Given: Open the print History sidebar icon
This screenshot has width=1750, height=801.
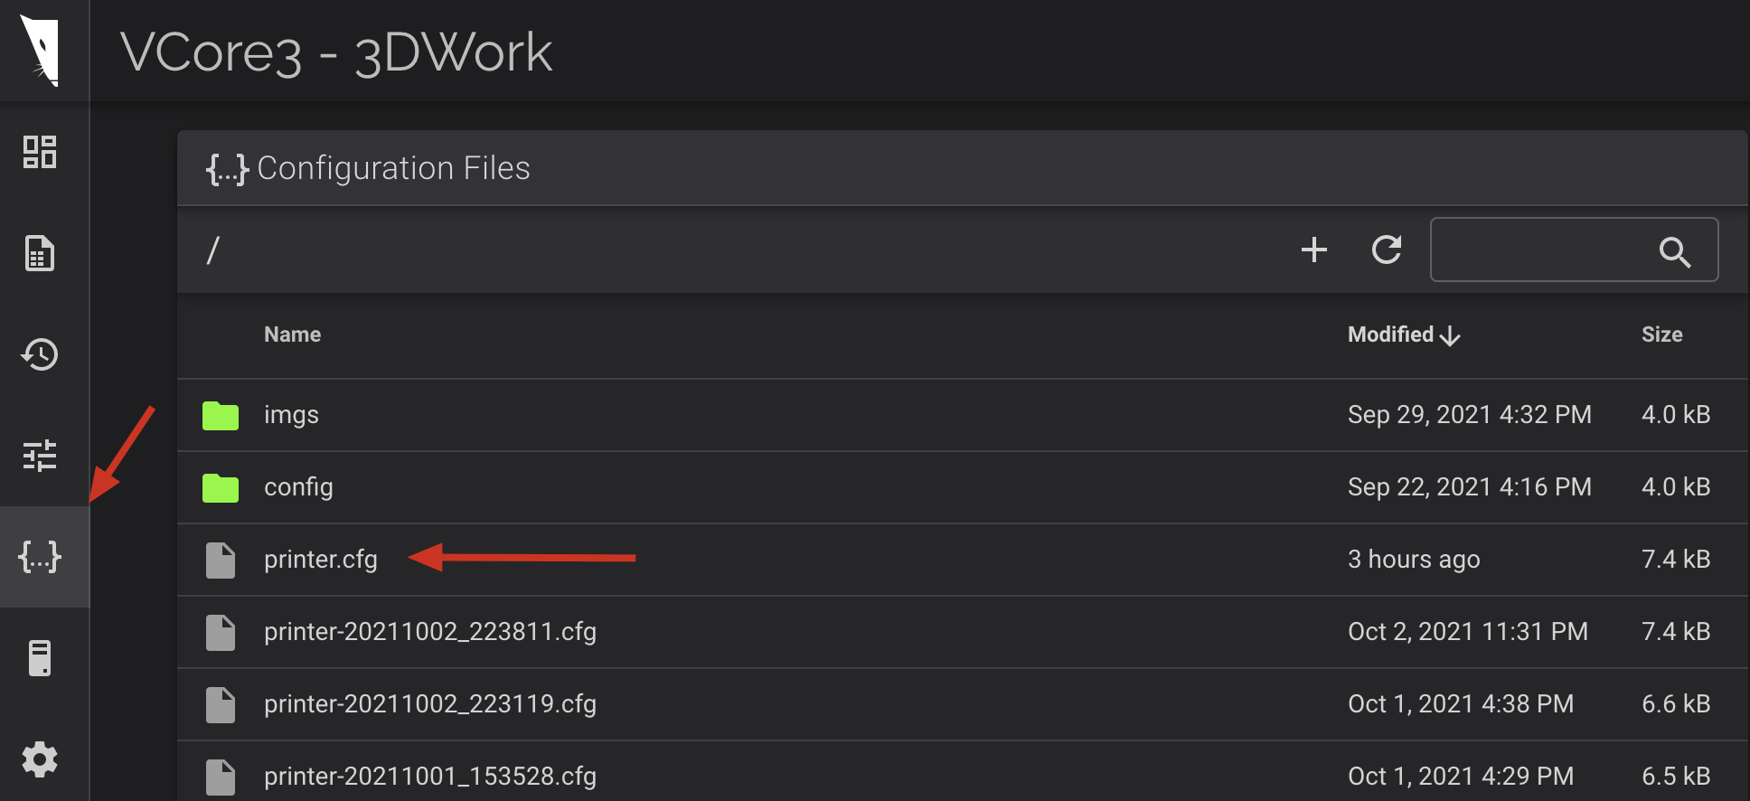Looking at the screenshot, I should click(x=40, y=354).
